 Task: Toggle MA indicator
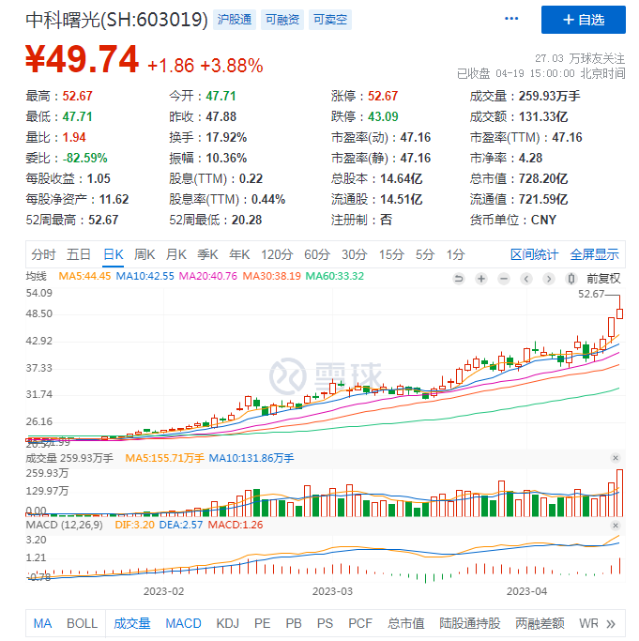point(42,623)
